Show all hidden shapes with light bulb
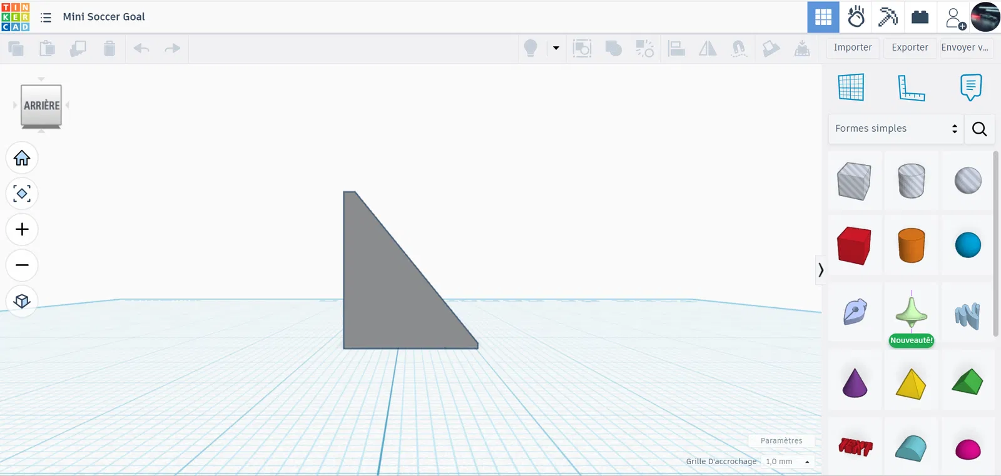 531,48
